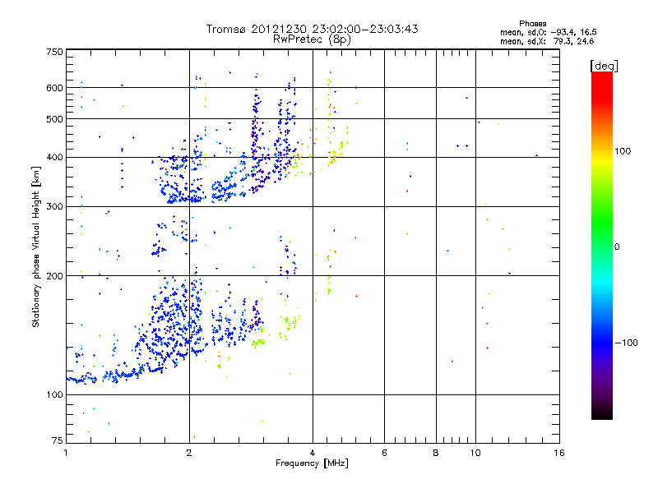This screenshot has height=493, width=658.
Task: Click the '100' label on the colorbar
Action: 623,151
